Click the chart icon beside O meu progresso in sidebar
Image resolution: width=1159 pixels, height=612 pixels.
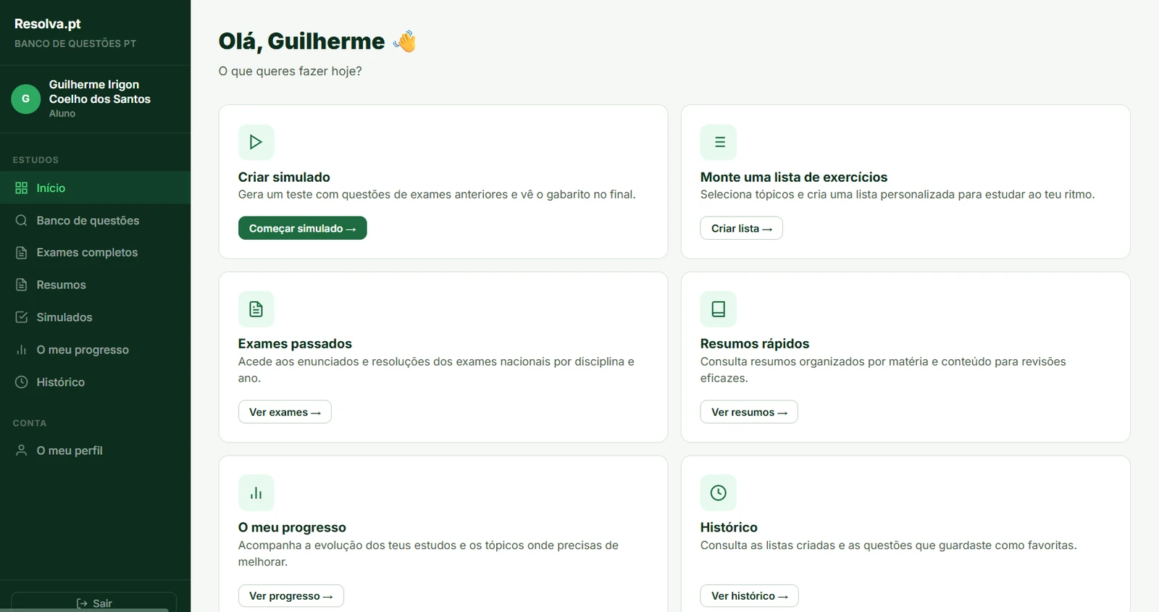pos(22,350)
